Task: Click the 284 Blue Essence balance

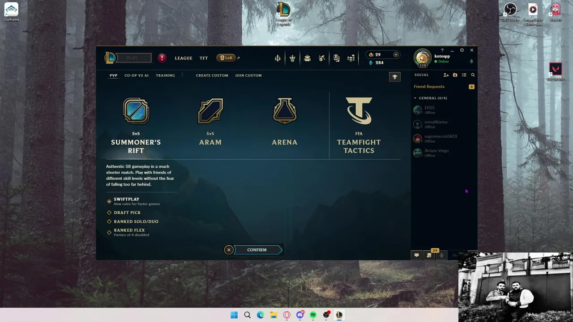Action: (376, 63)
